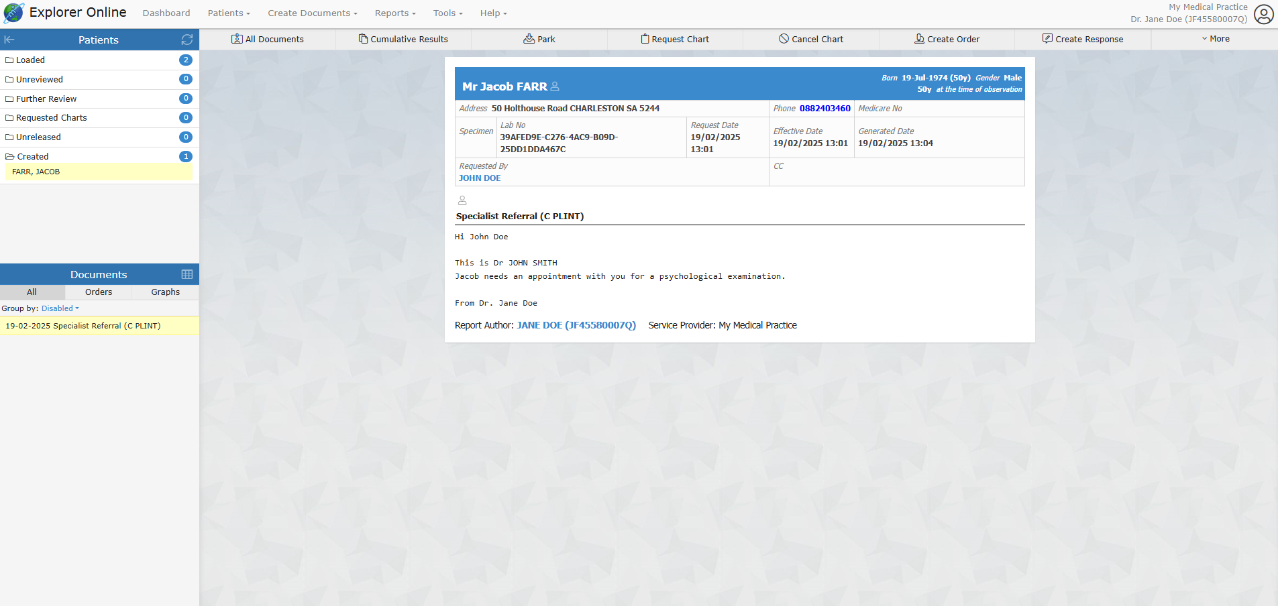
Task: Click the JANE DOE report author link
Action: point(576,325)
